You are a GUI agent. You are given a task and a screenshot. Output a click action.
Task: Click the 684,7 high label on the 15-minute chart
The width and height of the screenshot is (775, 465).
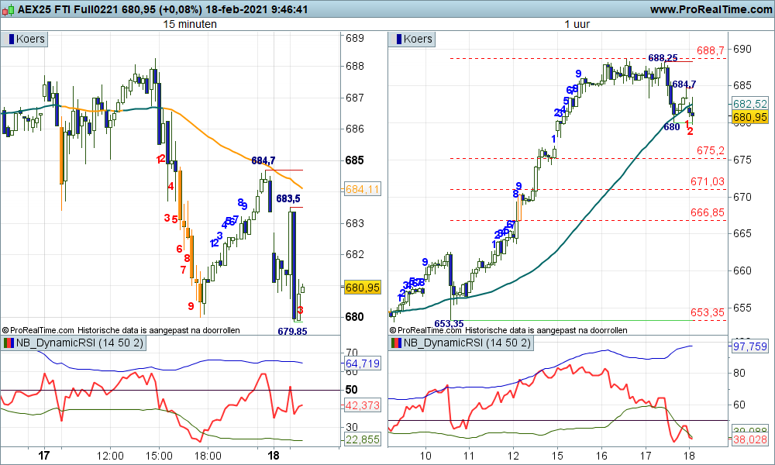click(x=263, y=160)
